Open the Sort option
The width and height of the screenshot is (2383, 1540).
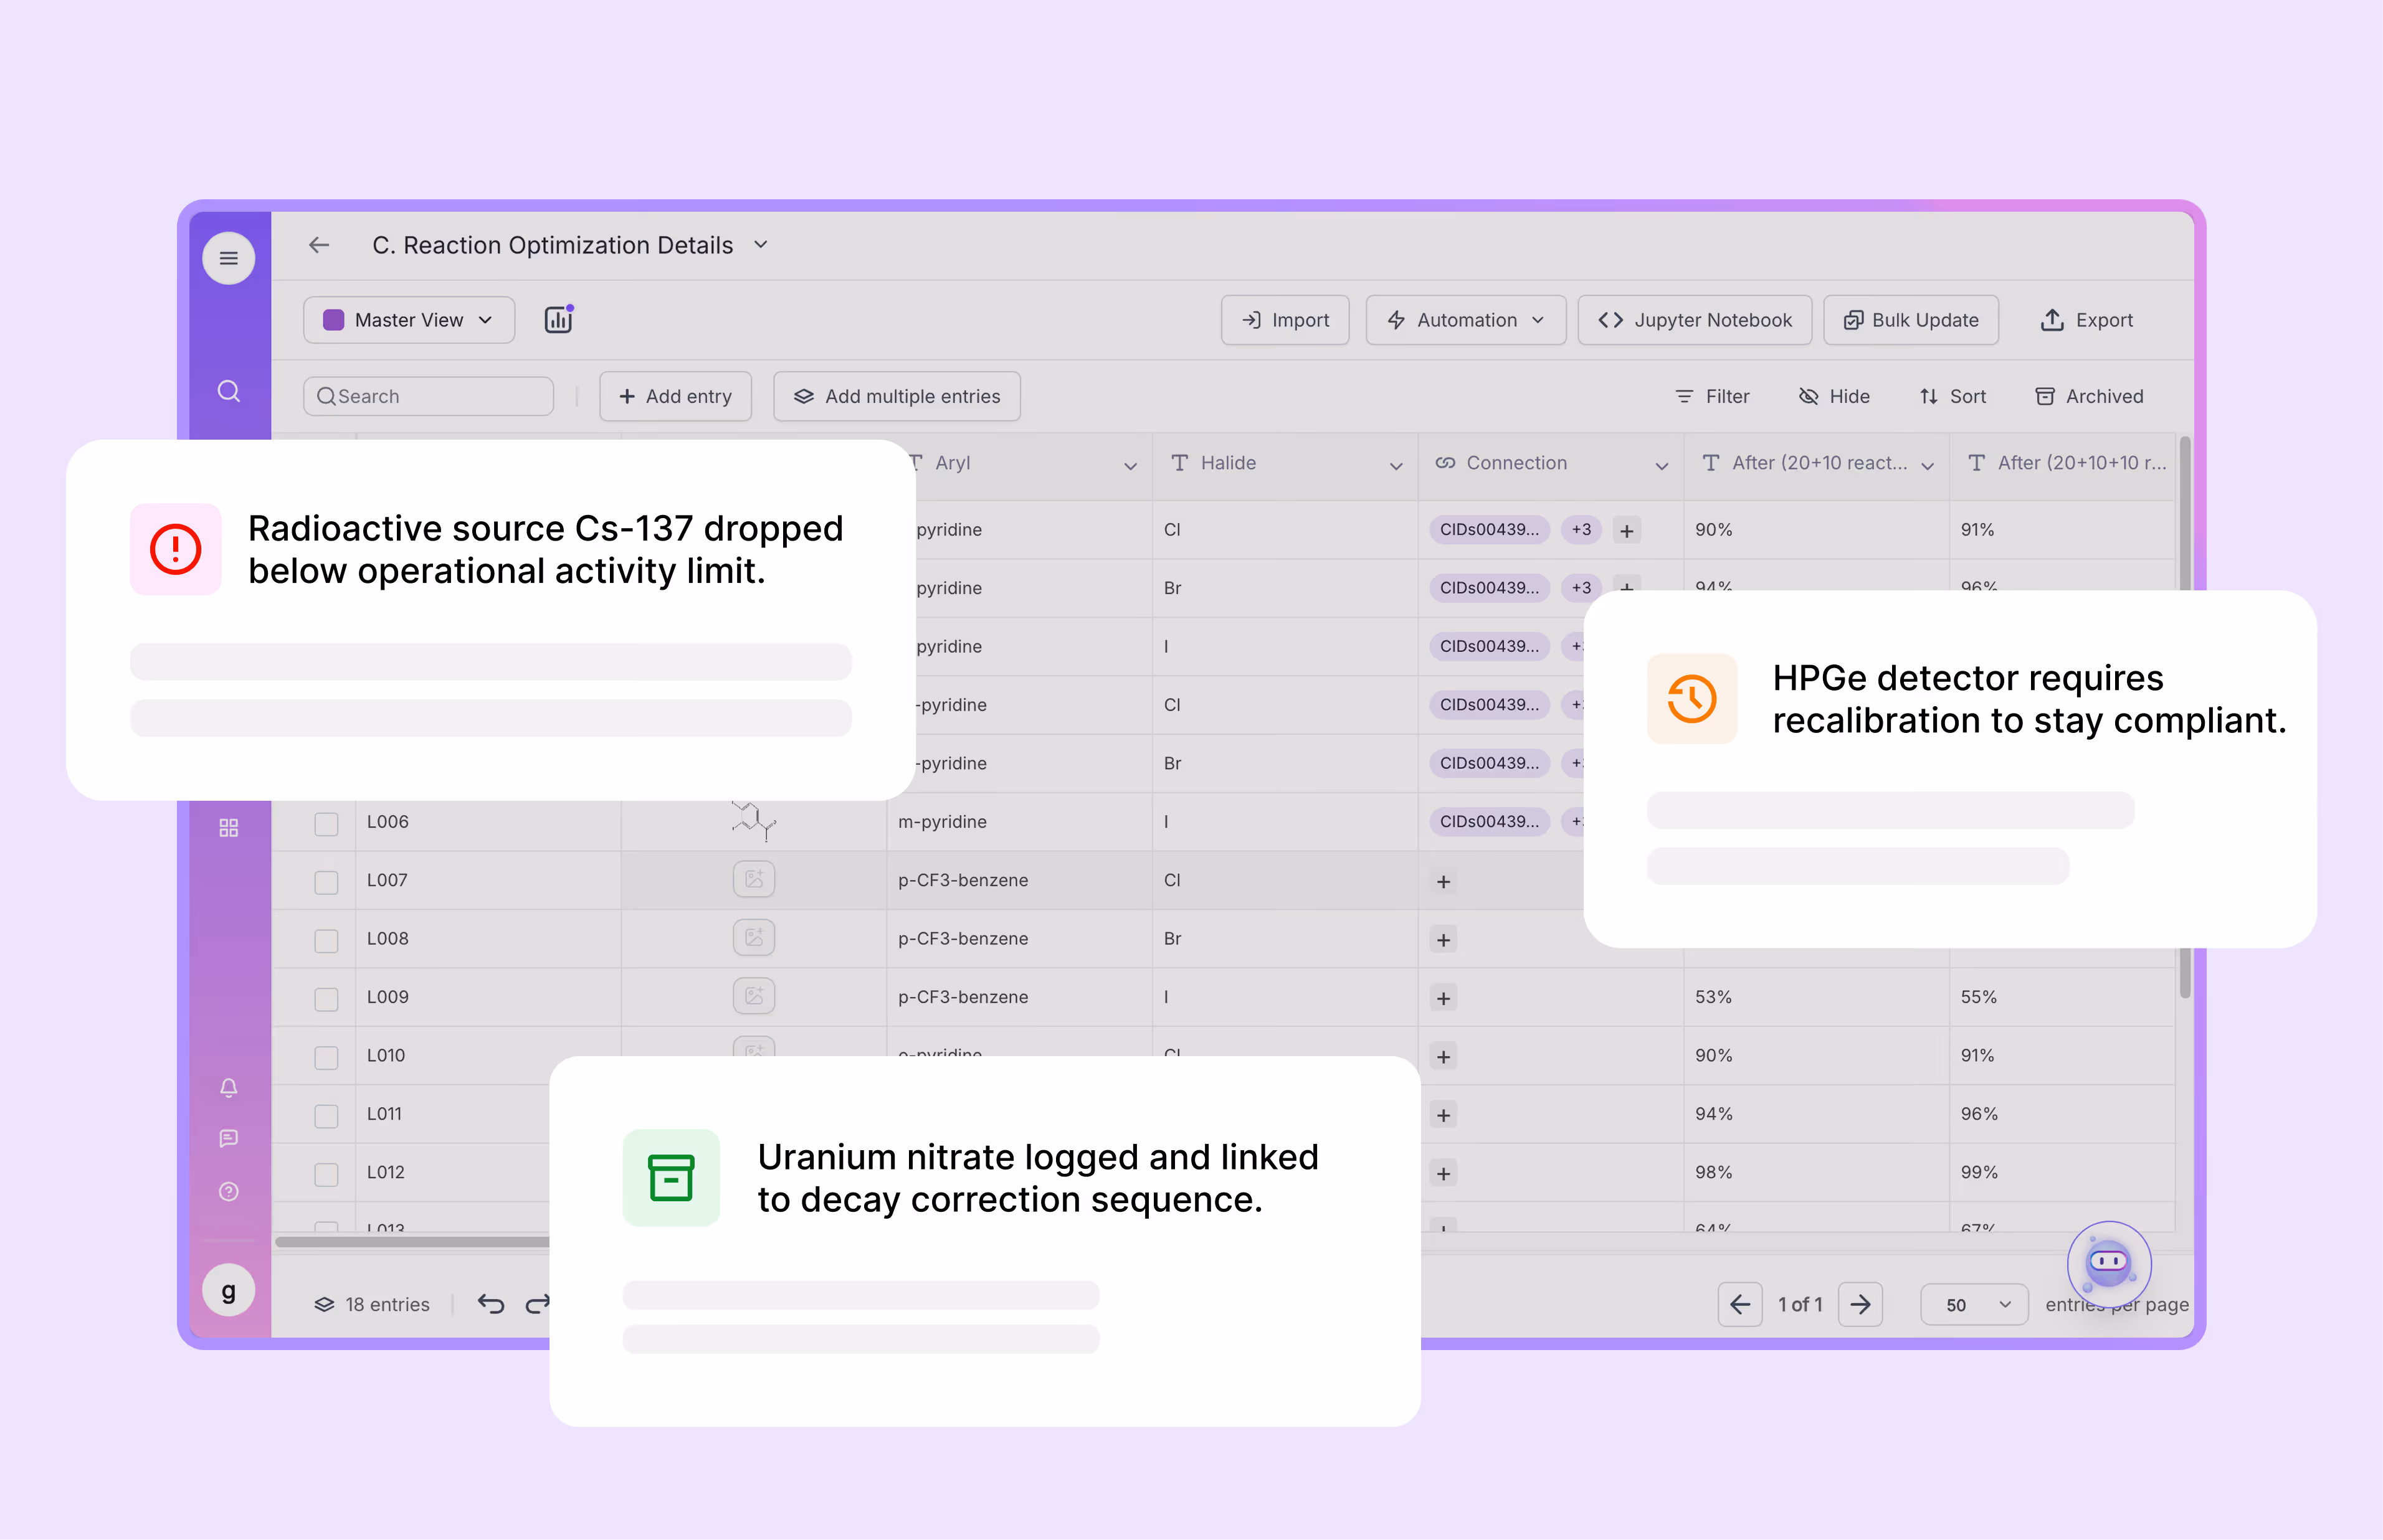pyautogui.click(x=1952, y=396)
